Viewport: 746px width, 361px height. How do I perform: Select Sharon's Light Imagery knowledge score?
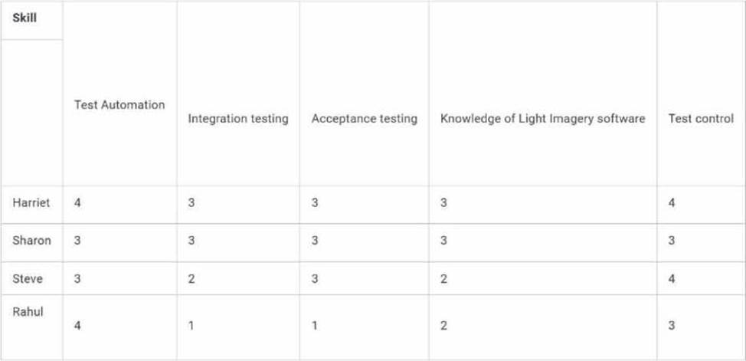[443, 241]
